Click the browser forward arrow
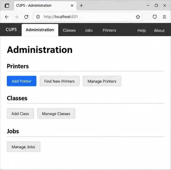The height and width of the screenshot is (170, 171). tap(17, 17)
